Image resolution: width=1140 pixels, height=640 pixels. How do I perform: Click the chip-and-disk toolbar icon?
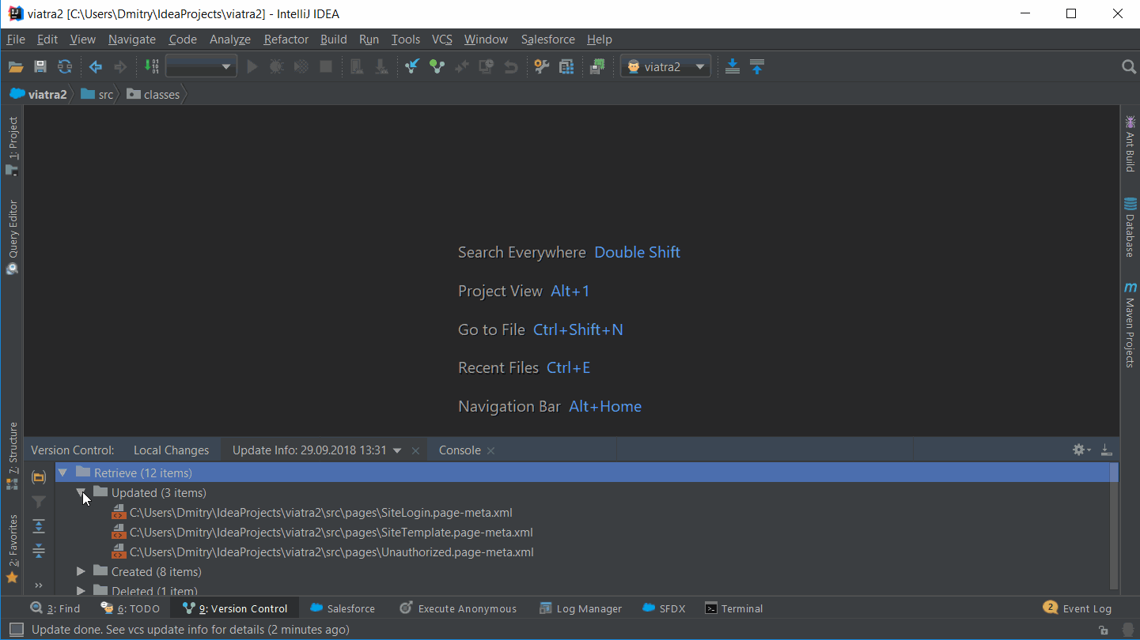(597, 67)
